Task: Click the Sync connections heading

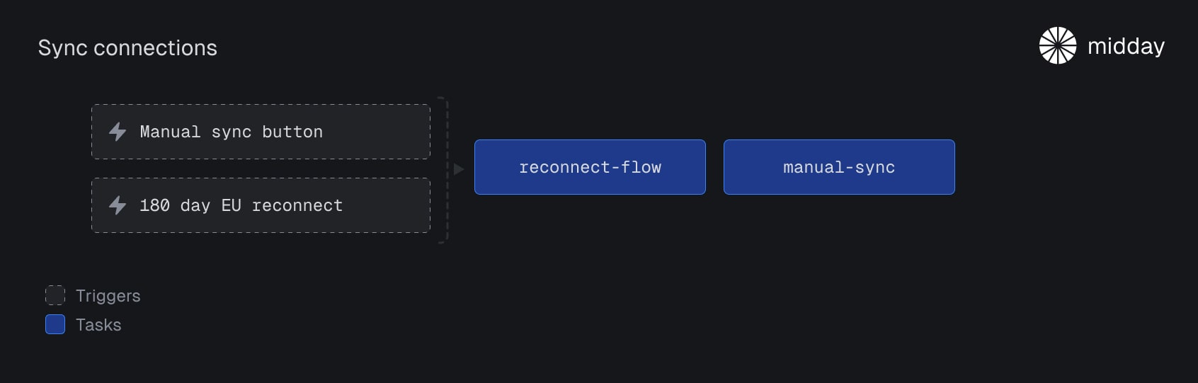Action: [127, 47]
